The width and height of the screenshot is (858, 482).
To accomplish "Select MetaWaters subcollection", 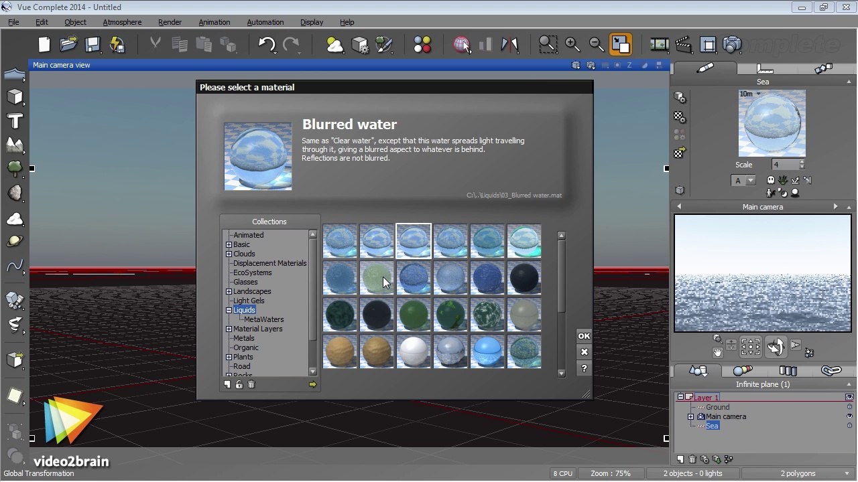I will 264,319.
